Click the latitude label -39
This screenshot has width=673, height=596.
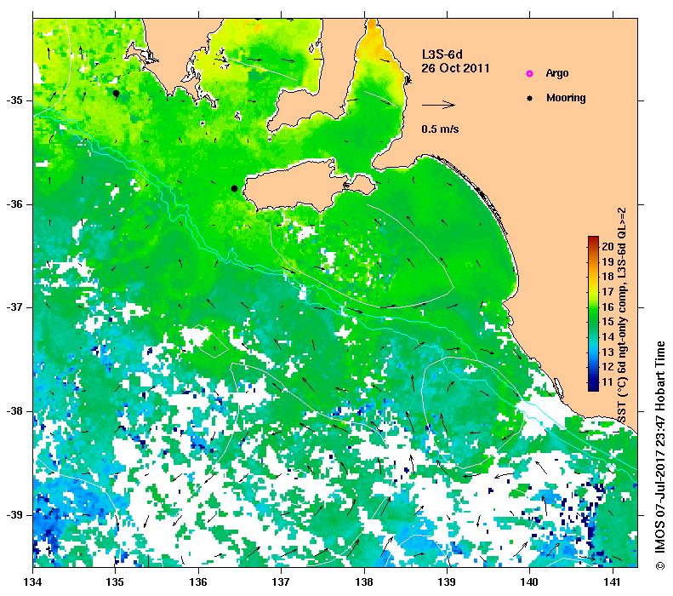point(14,515)
